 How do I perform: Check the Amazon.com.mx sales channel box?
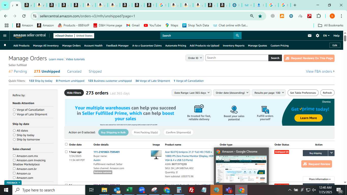(x=14, y=156)
